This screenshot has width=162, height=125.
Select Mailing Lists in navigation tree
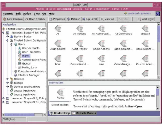click(x=29, y=68)
